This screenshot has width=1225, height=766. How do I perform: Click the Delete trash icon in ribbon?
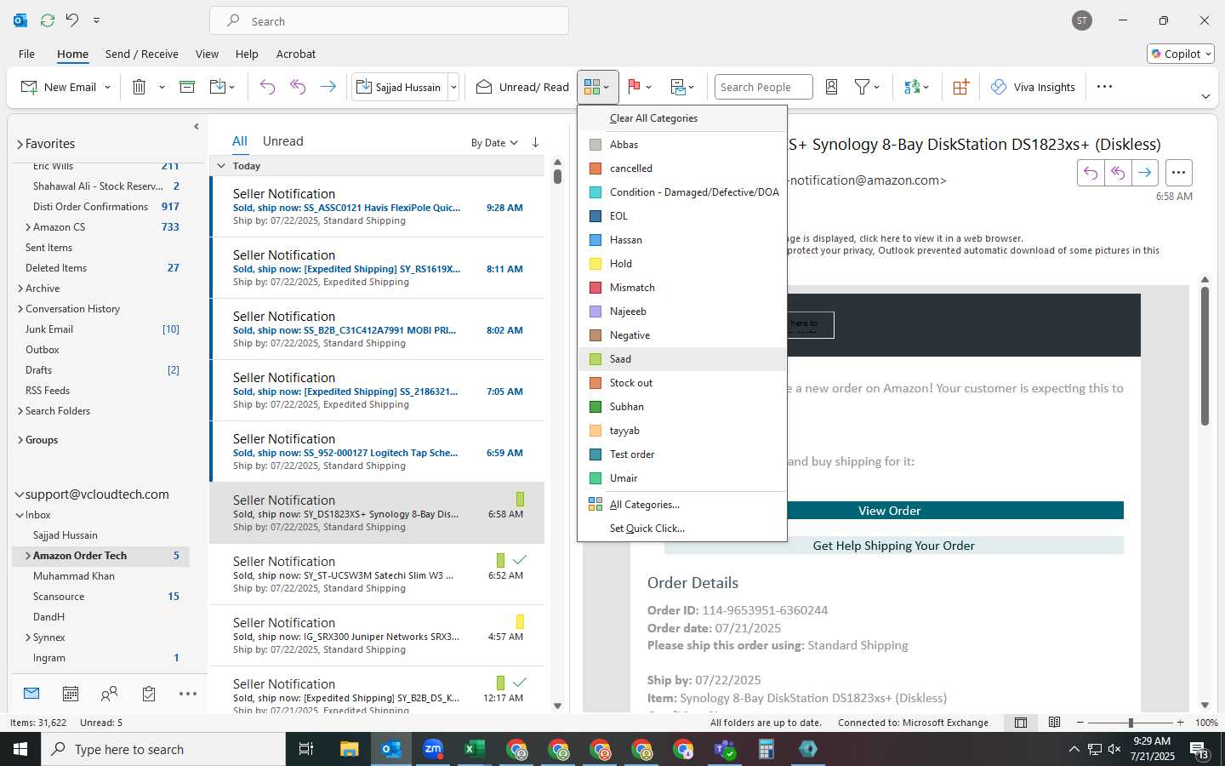pyautogui.click(x=140, y=87)
